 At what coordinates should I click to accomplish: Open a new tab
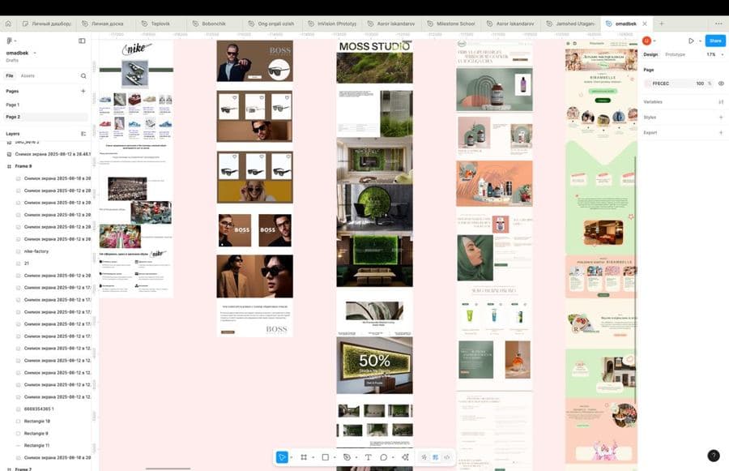(x=661, y=24)
